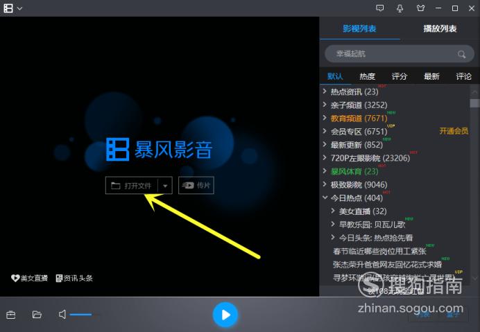The height and width of the screenshot is (332, 480).
Task: Click the list scrollbar down arrow
Action: tap(474, 278)
